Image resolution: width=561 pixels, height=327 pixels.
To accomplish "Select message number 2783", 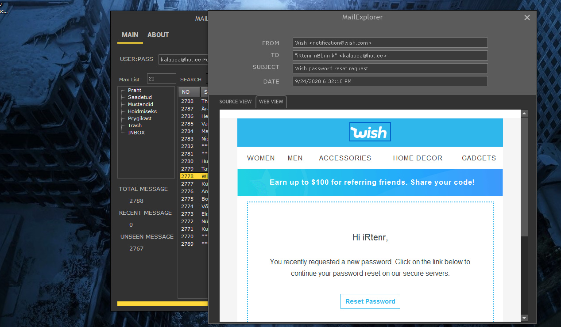I will point(193,139).
